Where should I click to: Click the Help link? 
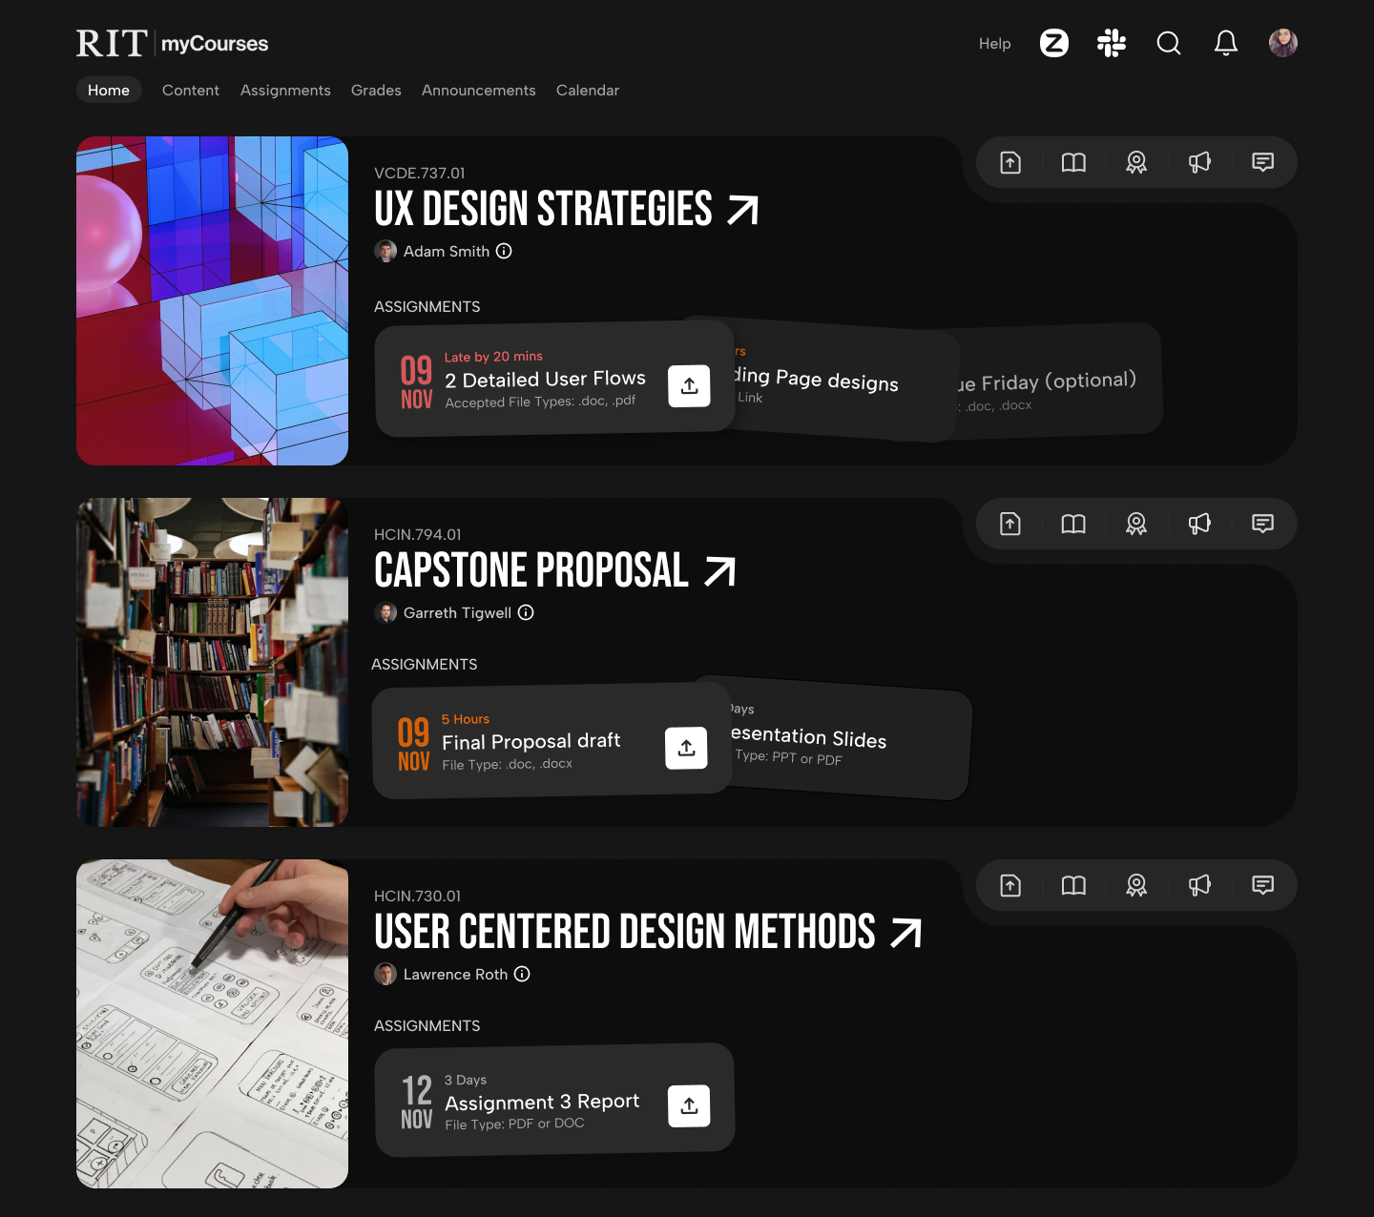(994, 44)
